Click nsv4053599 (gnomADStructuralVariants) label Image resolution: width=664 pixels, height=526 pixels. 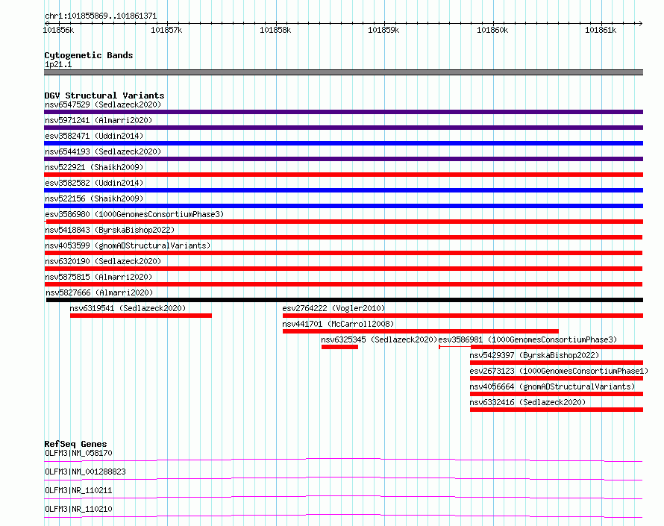128,245
